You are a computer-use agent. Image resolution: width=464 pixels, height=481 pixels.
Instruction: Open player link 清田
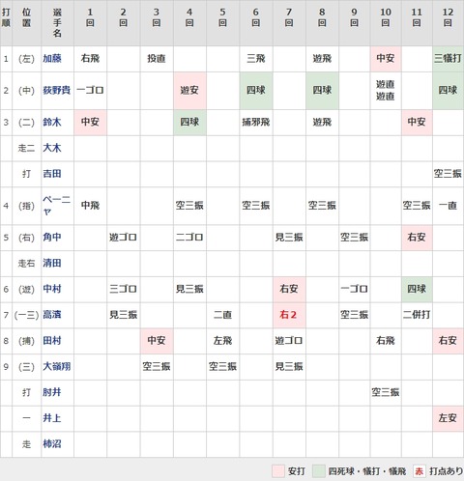pyautogui.click(x=52, y=263)
